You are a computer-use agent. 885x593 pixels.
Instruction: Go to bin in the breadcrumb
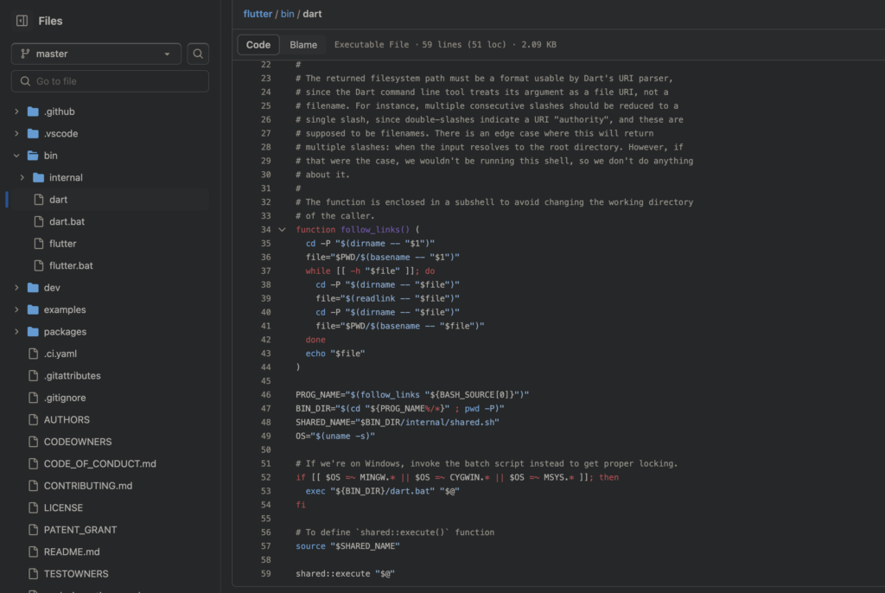(287, 14)
